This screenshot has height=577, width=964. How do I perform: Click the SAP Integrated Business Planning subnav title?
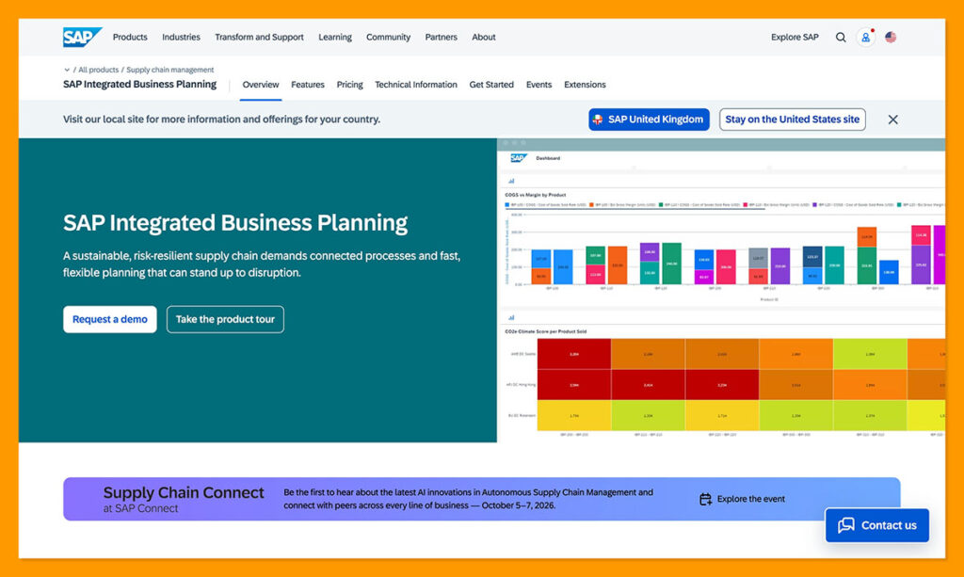(x=139, y=85)
